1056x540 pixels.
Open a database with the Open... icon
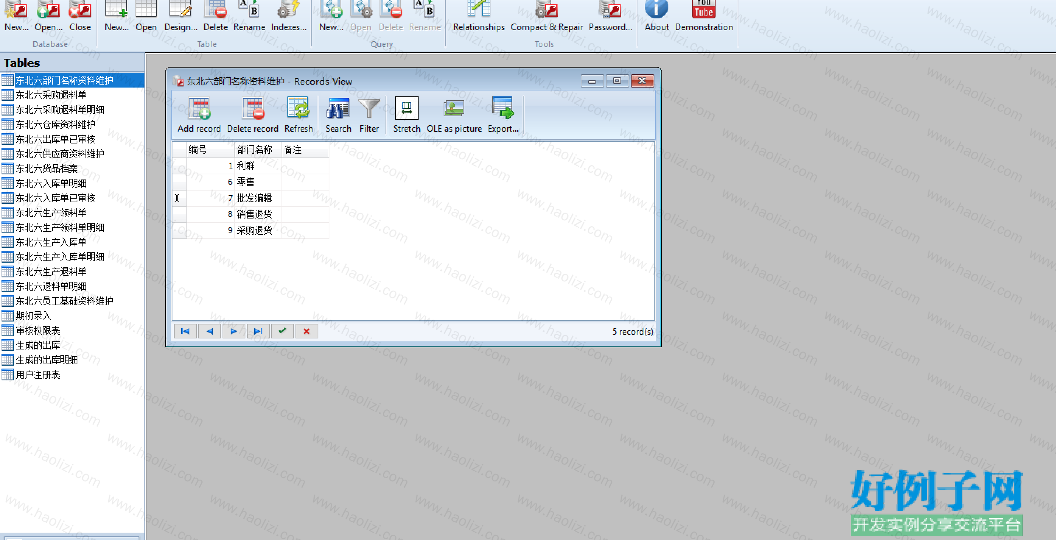point(48,17)
